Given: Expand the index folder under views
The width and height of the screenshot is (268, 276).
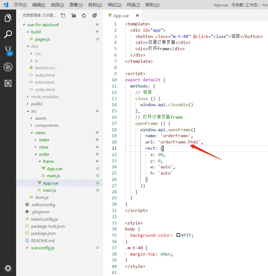Looking at the screenshot, I should [x=35, y=140].
